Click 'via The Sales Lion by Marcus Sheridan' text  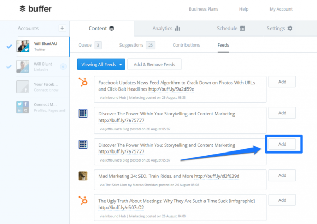129,185
